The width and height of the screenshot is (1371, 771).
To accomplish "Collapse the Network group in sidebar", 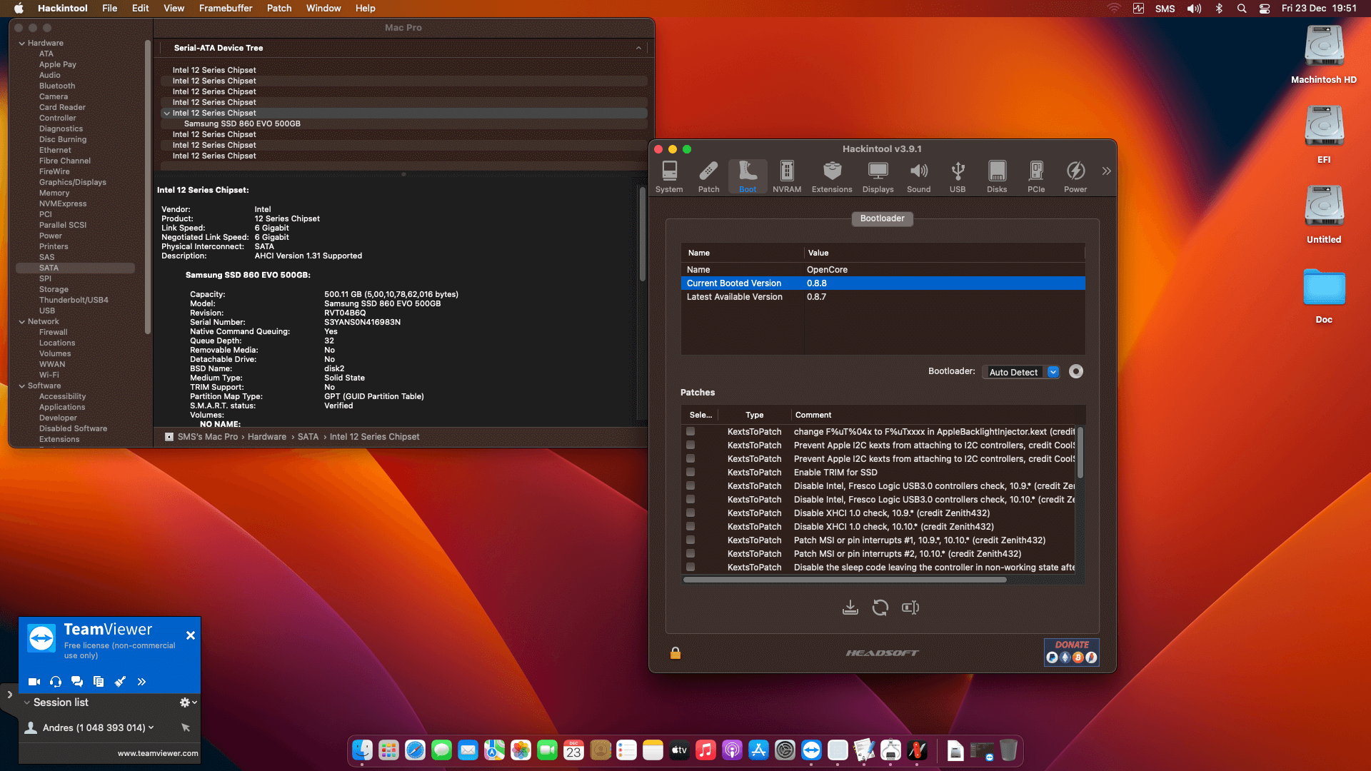I will click(x=22, y=321).
